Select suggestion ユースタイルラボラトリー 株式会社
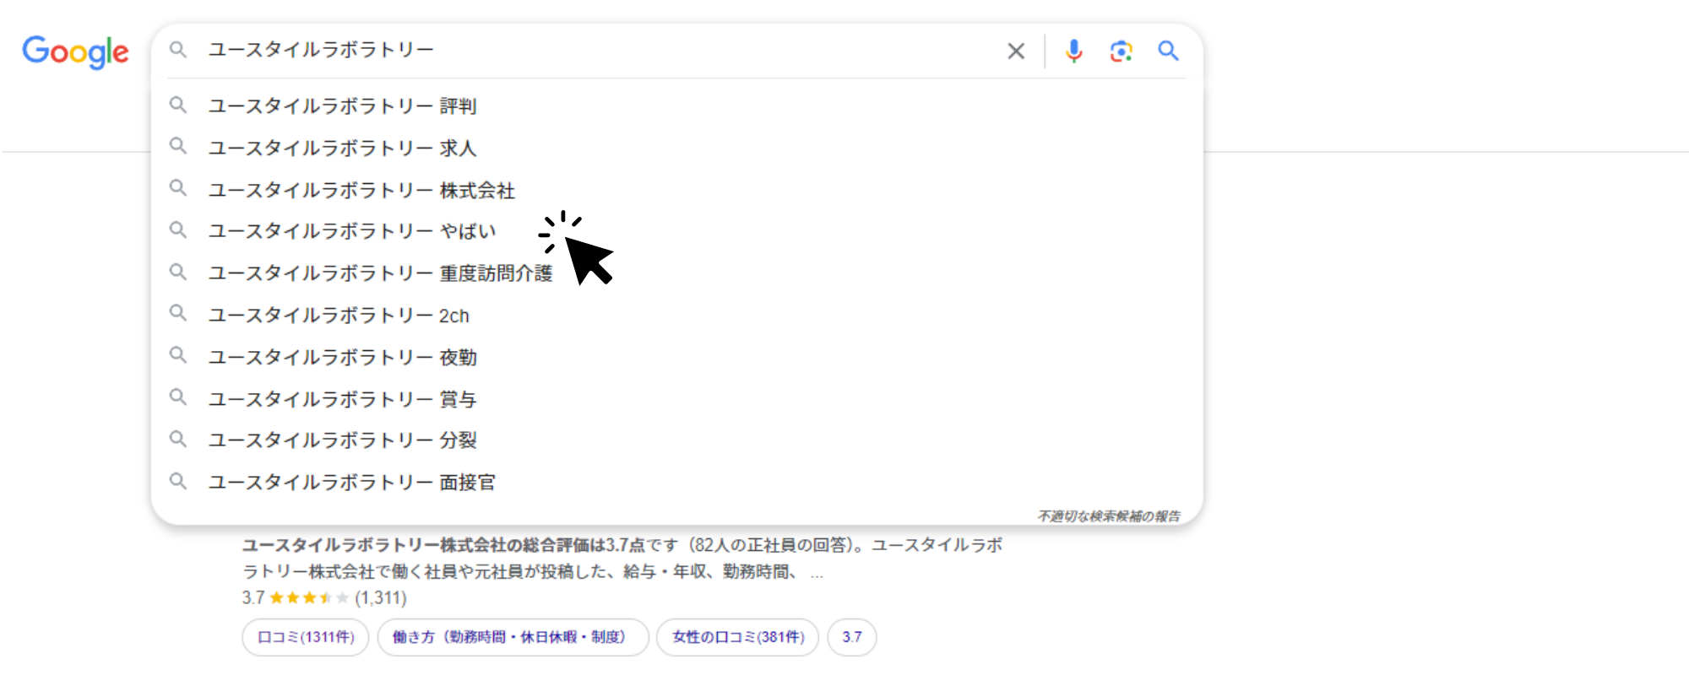The width and height of the screenshot is (1689, 675). click(x=676, y=190)
